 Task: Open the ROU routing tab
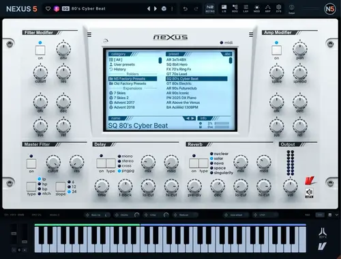[x=235, y=8]
